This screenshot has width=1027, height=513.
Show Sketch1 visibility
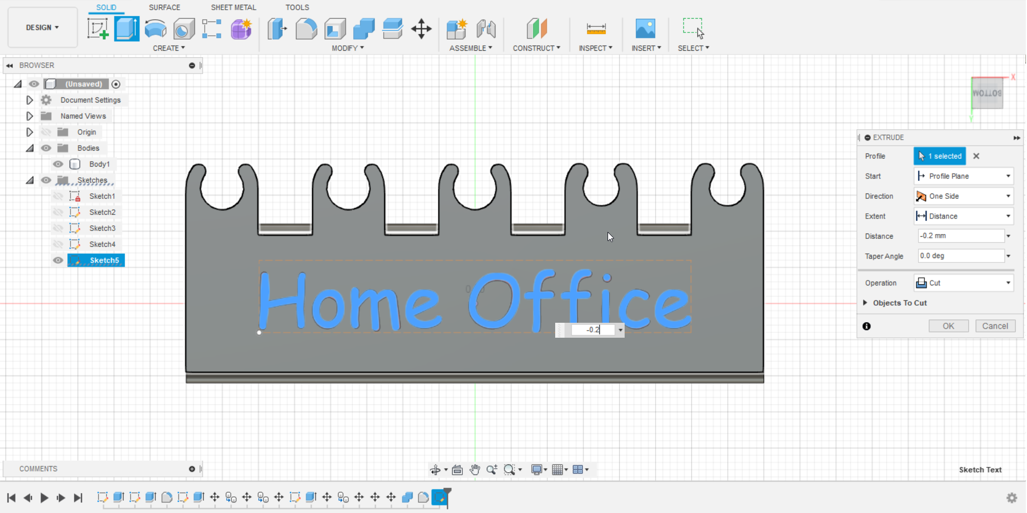pos(58,196)
